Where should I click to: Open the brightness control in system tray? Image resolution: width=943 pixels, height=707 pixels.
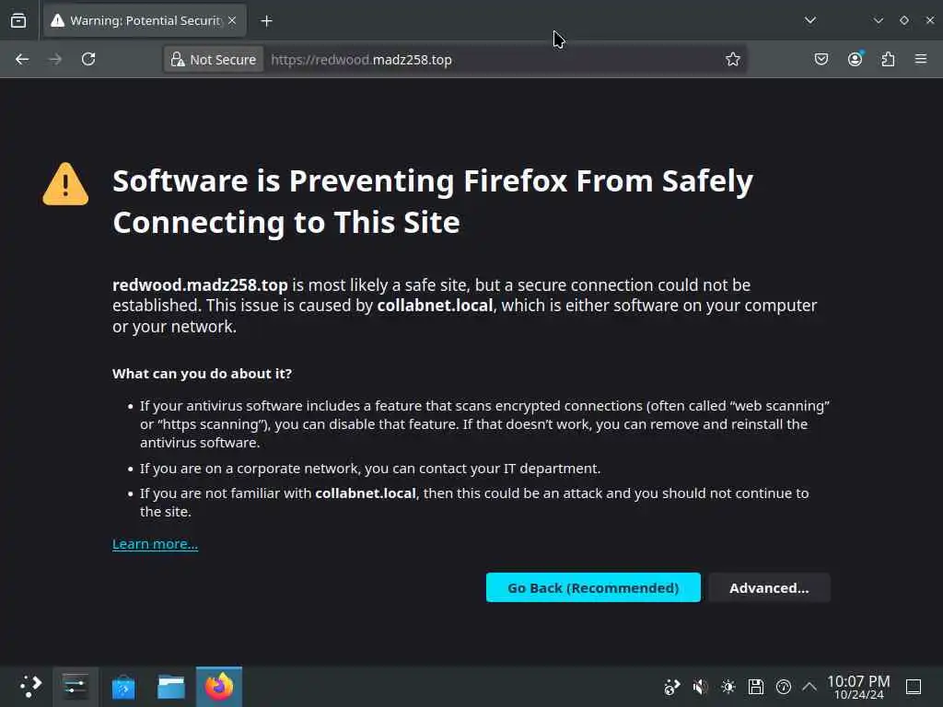(x=728, y=687)
